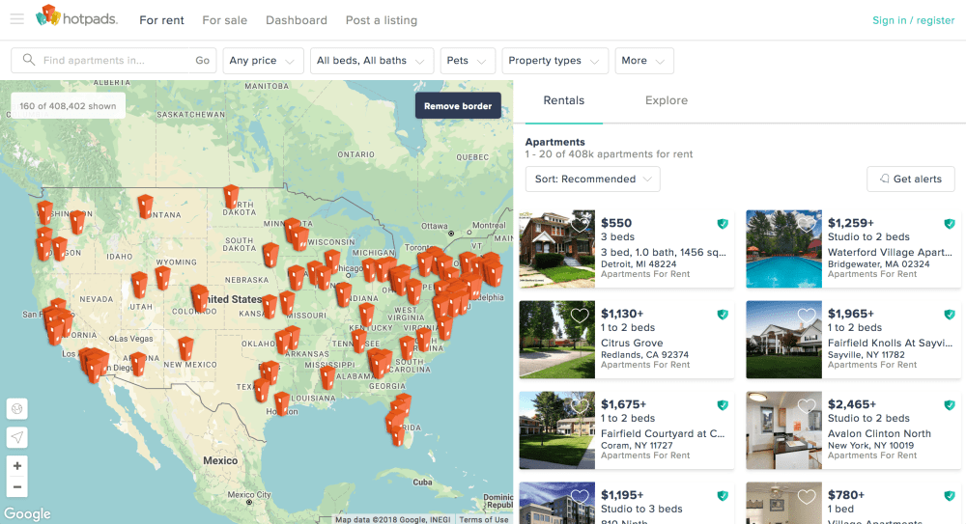Click the Find apartments search field

[106, 61]
